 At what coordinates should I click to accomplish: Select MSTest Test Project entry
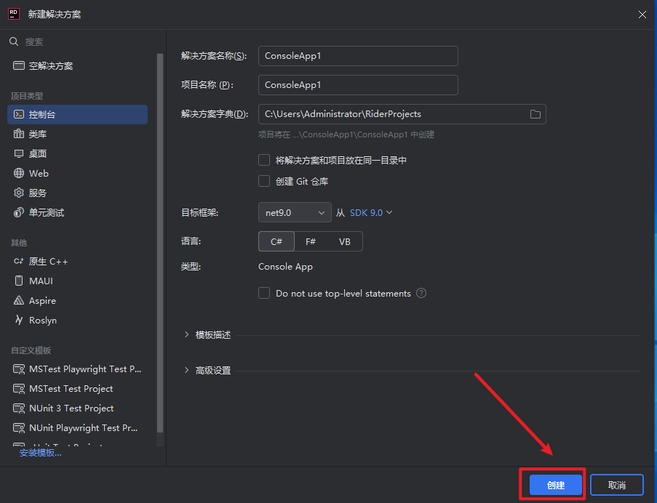click(78, 389)
